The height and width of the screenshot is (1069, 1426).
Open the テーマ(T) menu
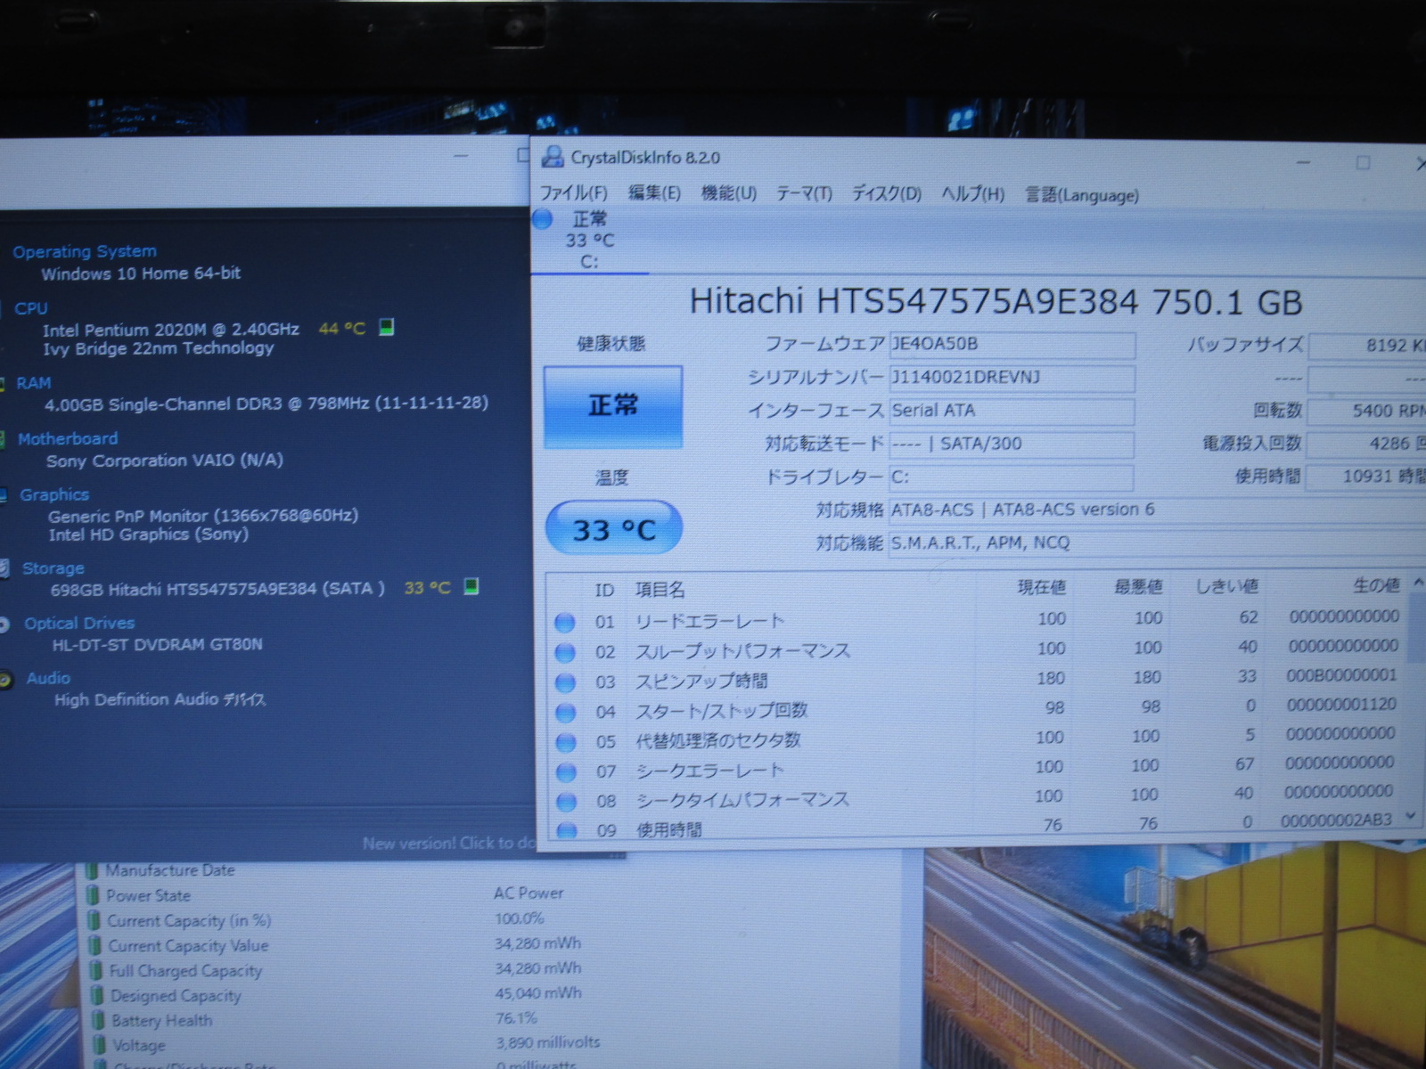click(x=803, y=193)
